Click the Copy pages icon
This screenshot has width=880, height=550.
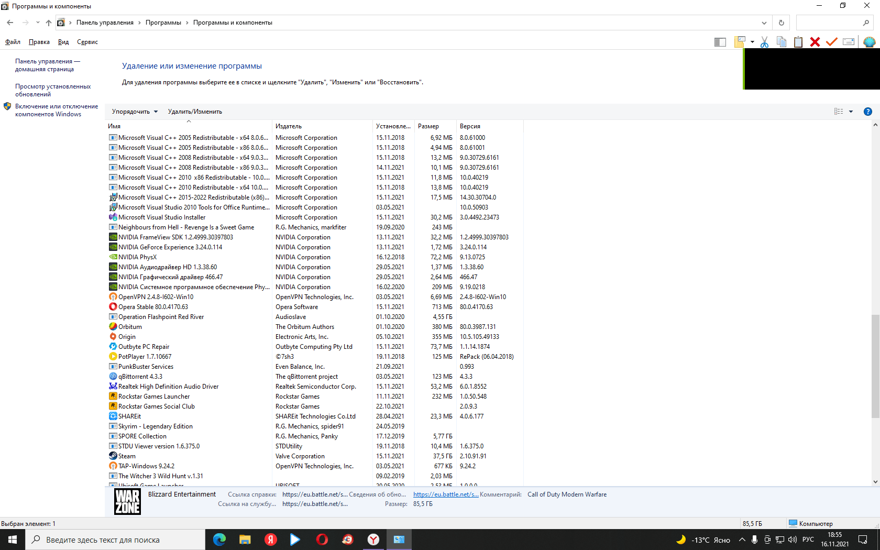coord(781,42)
